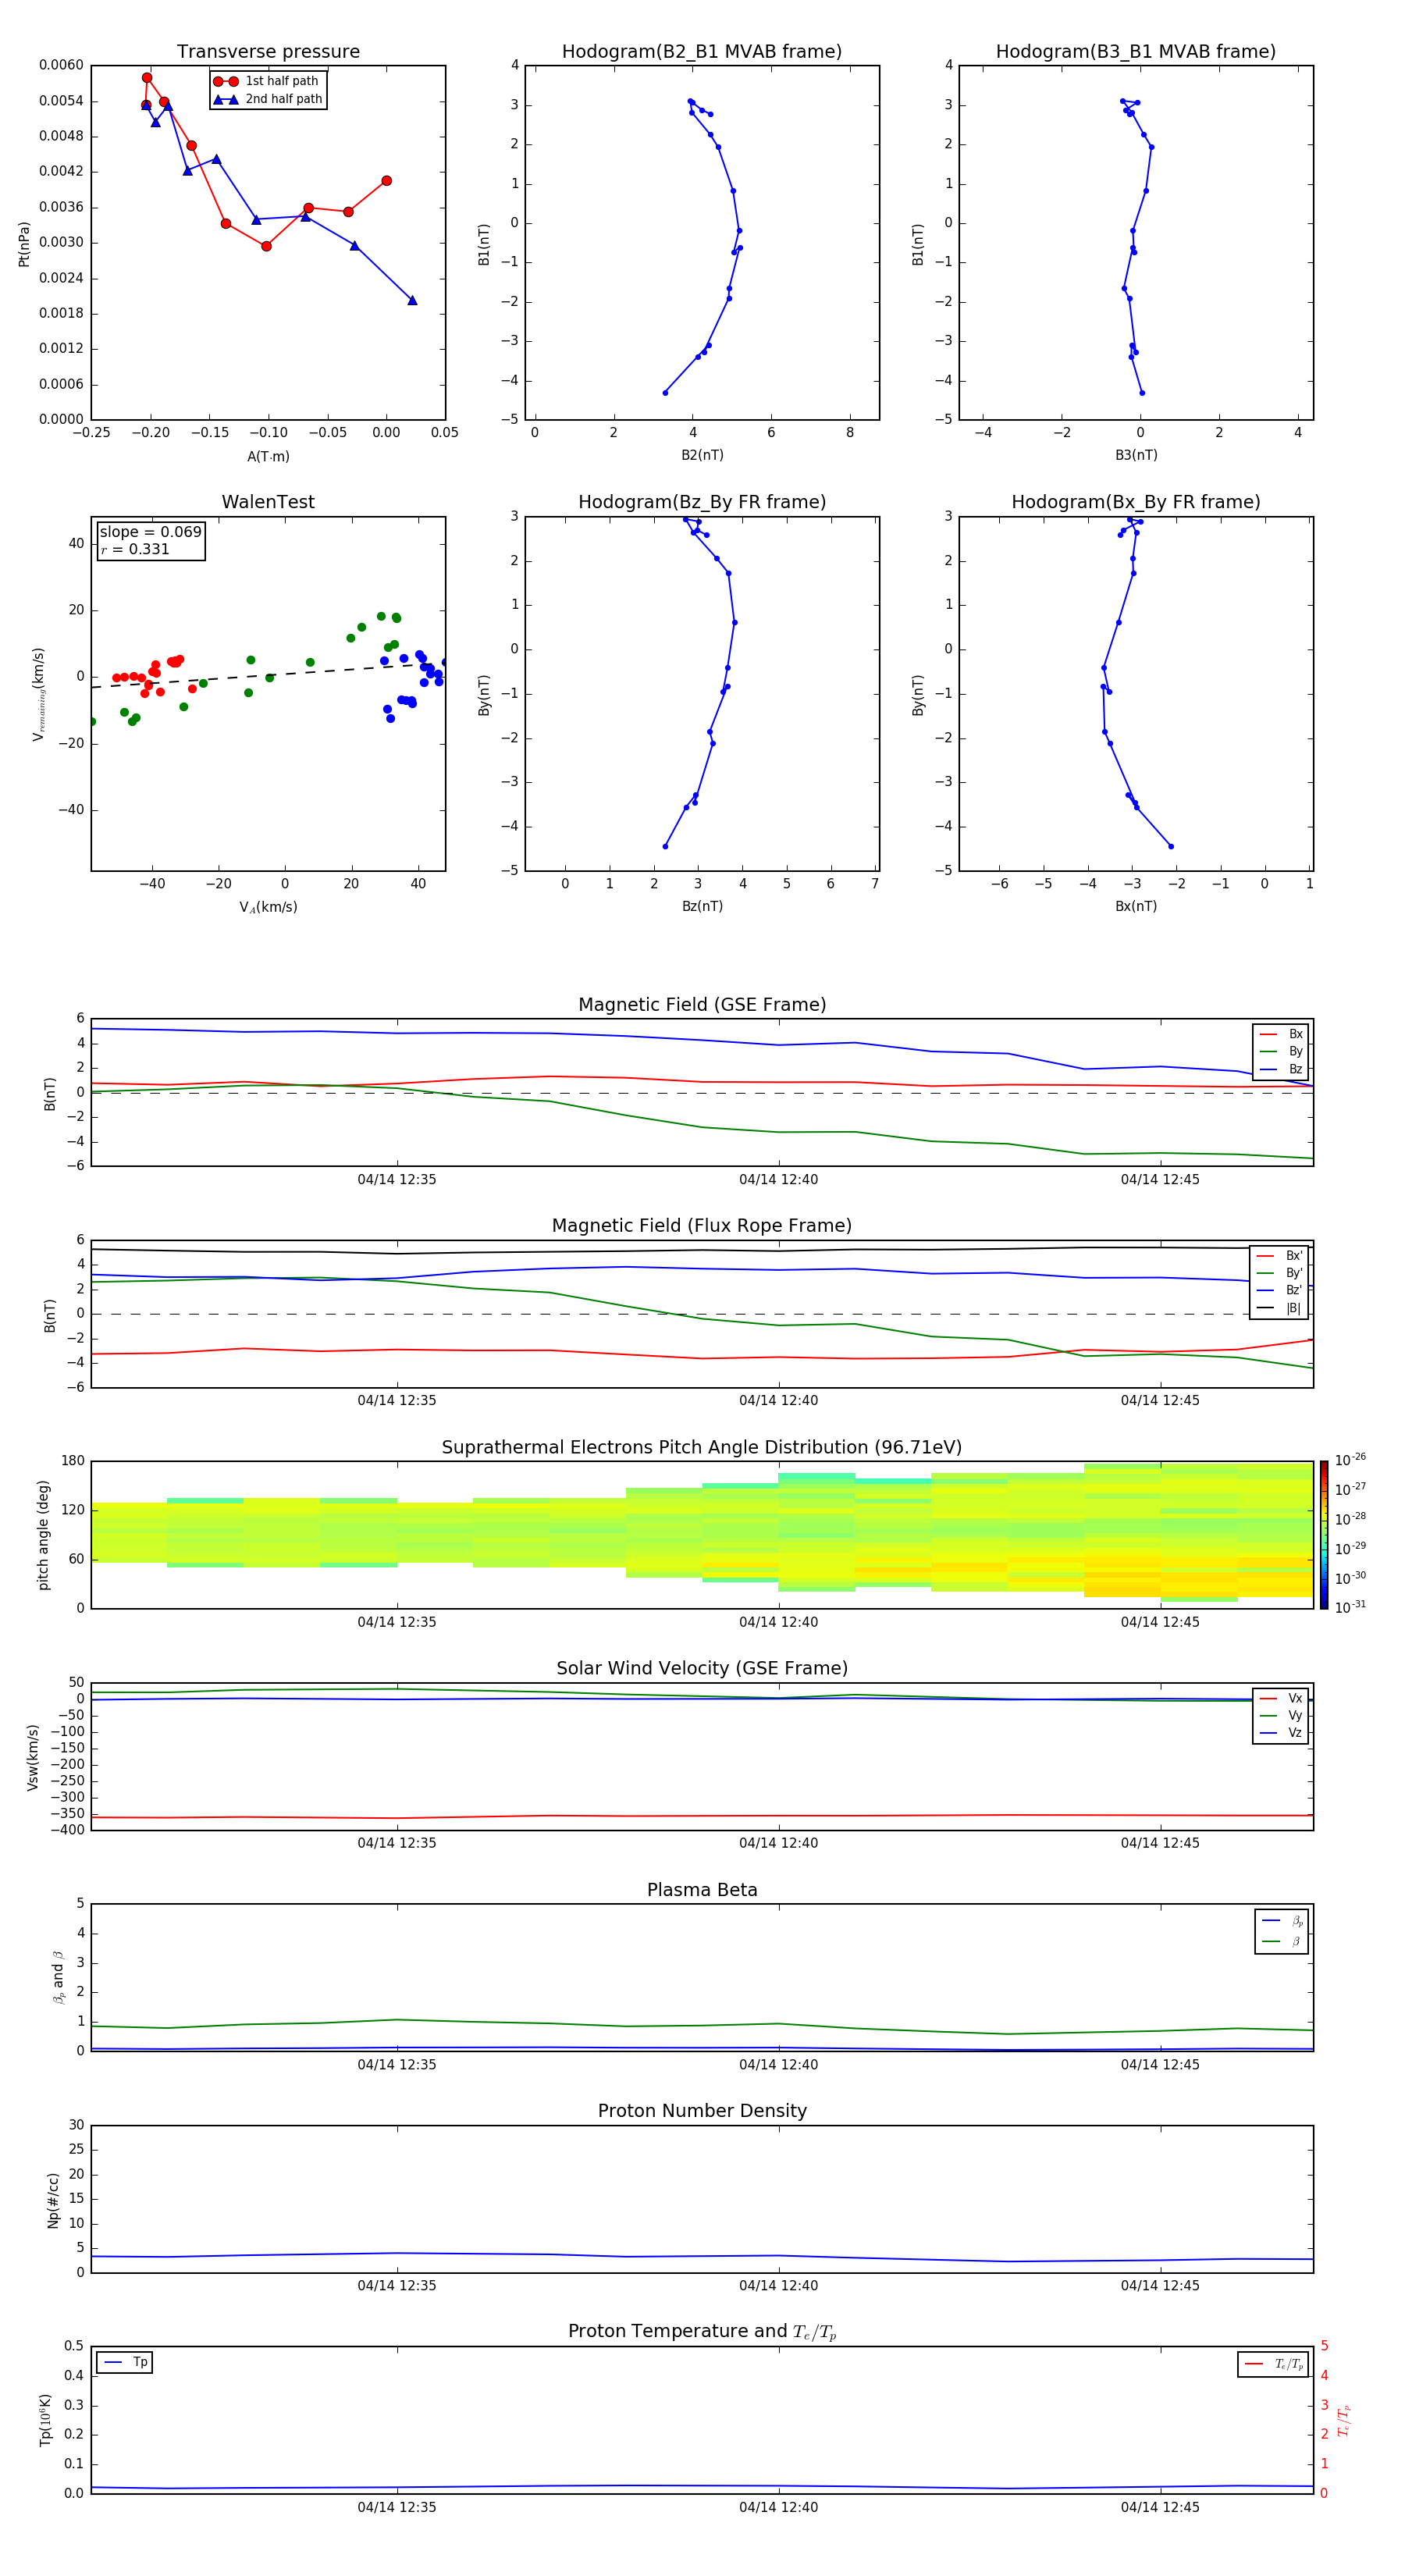Click 'Bx' legend entry in GSE field plot
Image resolution: width=1405 pixels, height=2576 pixels.
pos(1281,1034)
